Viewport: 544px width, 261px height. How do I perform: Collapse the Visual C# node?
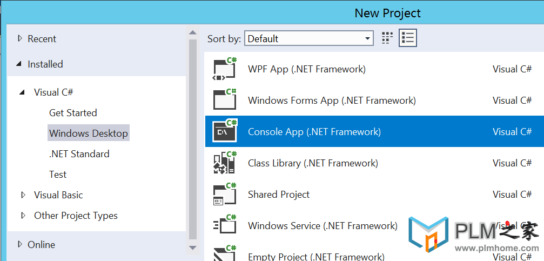(x=23, y=92)
